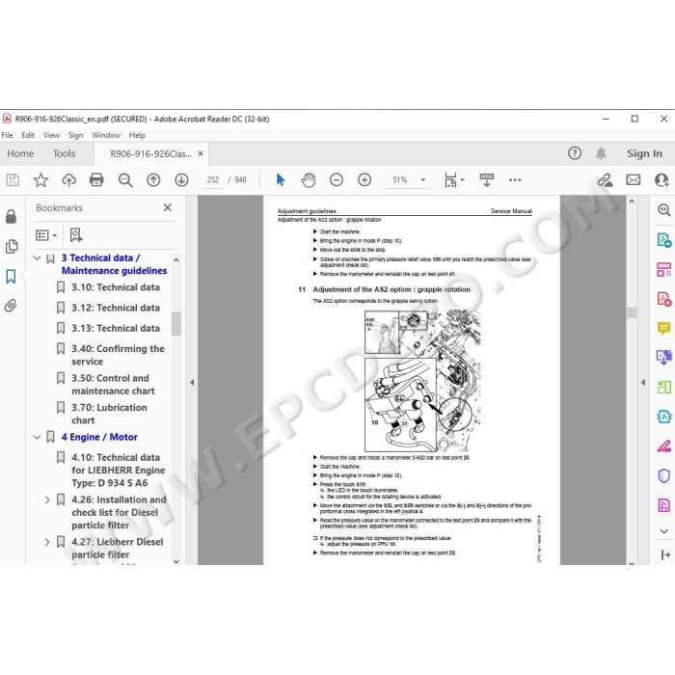Open the Sign menu
Image resolution: width=675 pixels, height=675 pixels.
point(75,135)
